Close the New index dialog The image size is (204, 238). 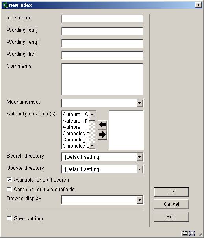pyautogui.click(x=198, y=5)
